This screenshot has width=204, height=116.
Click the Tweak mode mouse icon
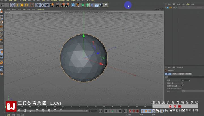1,52
